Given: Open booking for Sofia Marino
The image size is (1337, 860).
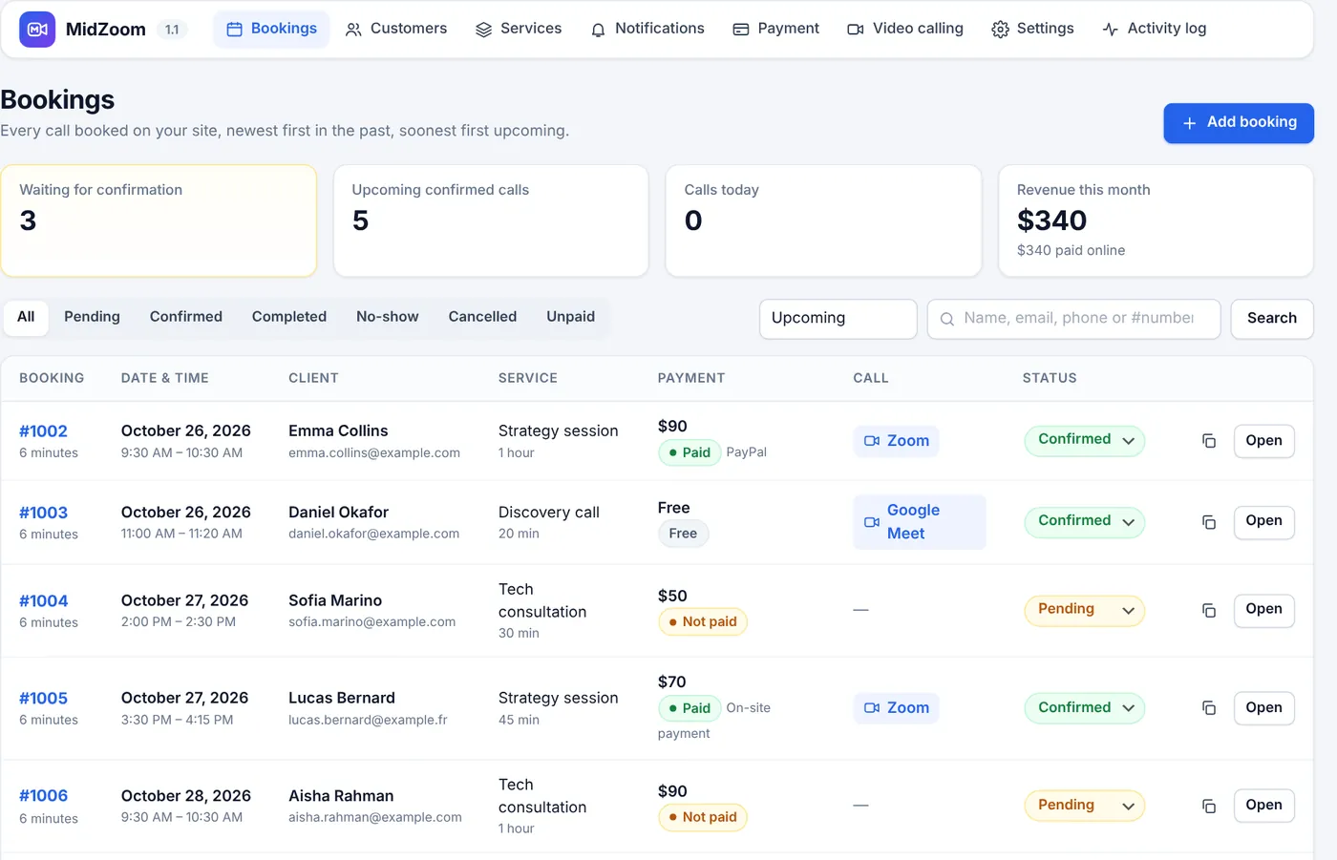Looking at the screenshot, I should tap(1263, 610).
